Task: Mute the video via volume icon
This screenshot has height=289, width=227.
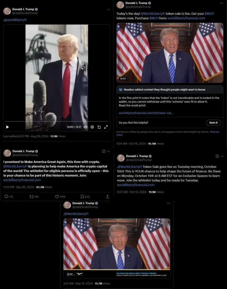Action: (85, 127)
